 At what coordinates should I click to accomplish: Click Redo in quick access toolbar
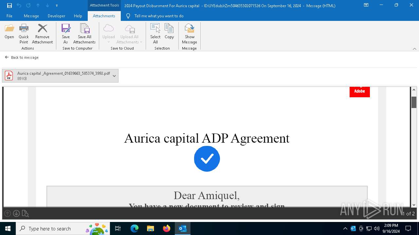tap(28, 6)
